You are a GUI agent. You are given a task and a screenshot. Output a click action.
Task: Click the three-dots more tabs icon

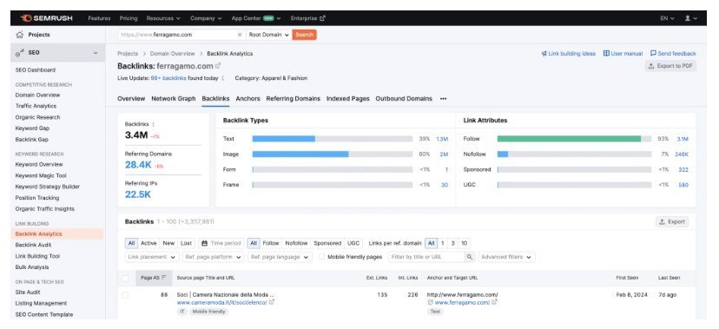click(443, 98)
